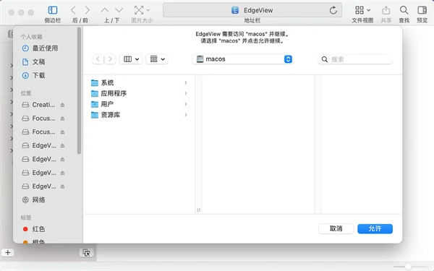This screenshot has height=271, width=434.
Task: Toggle the 预览 preview panel
Action: coord(422,11)
